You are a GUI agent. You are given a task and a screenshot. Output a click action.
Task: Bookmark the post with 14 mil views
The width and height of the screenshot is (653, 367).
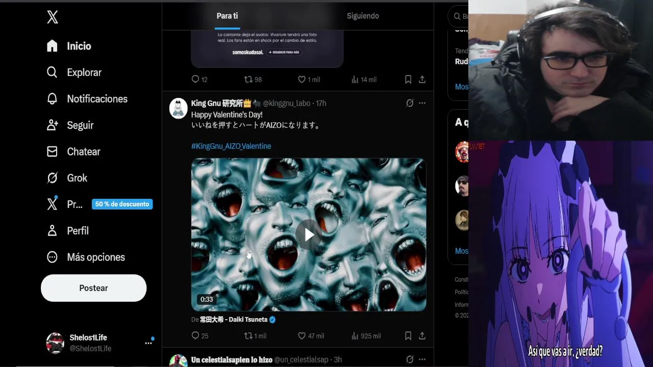(408, 80)
